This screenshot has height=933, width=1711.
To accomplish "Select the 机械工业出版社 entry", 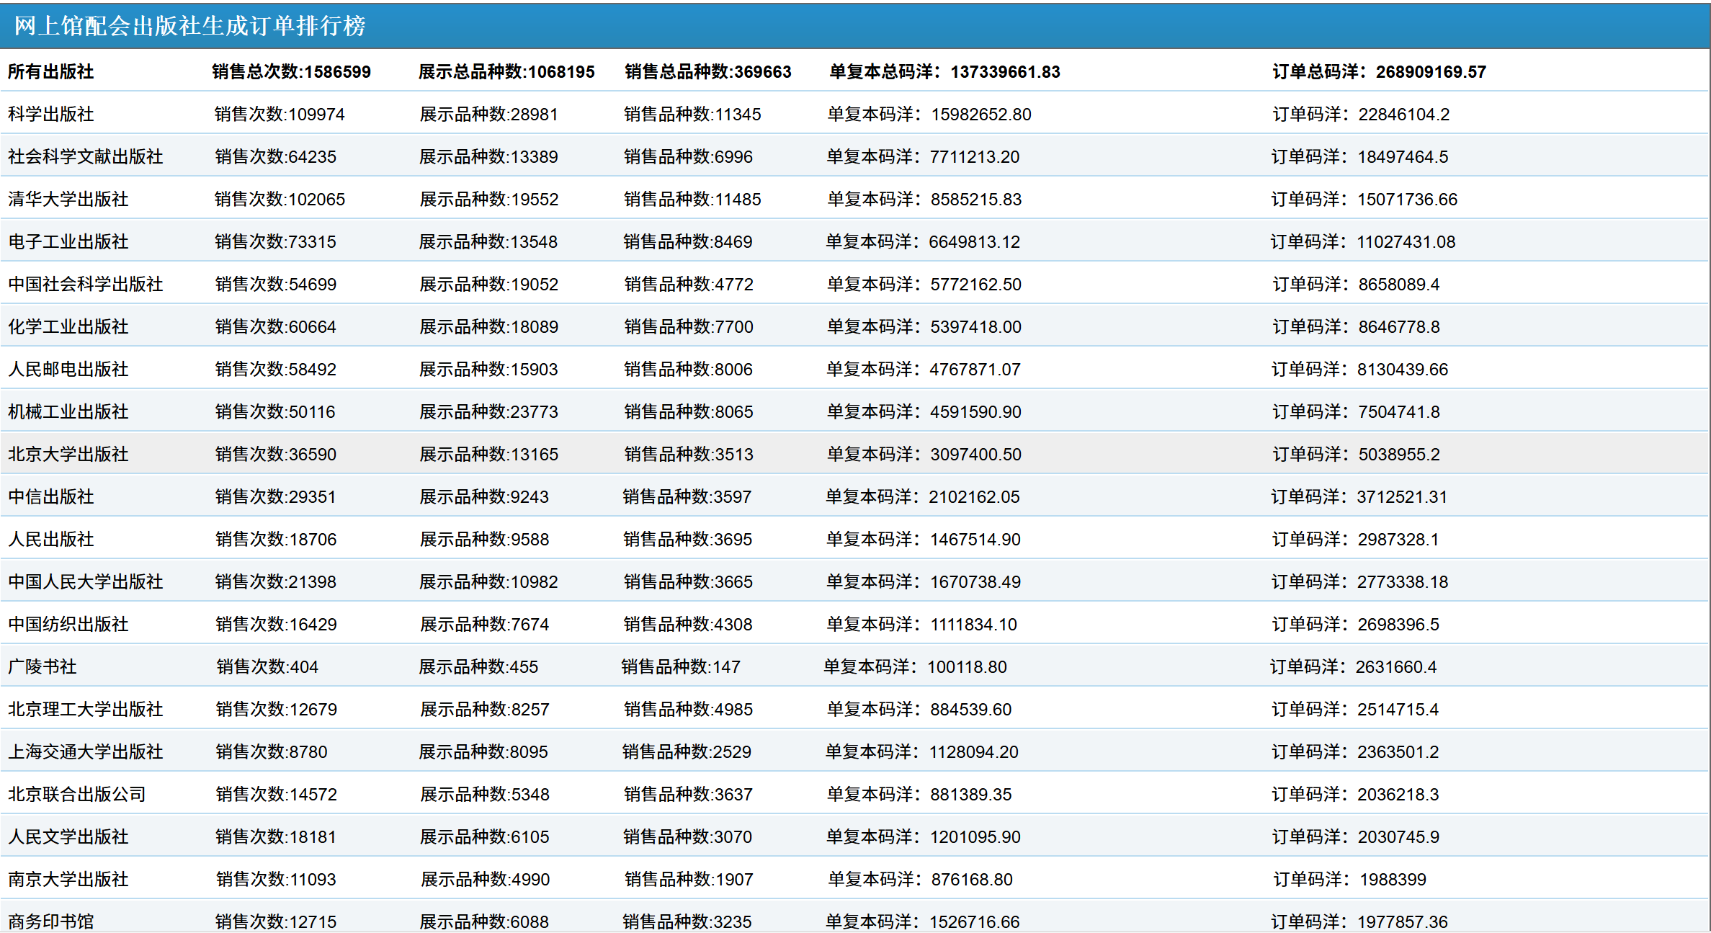I will click(x=68, y=411).
